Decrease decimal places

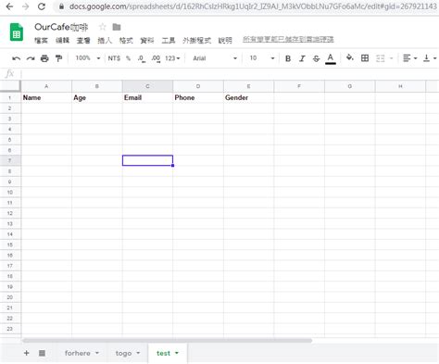tap(142, 58)
